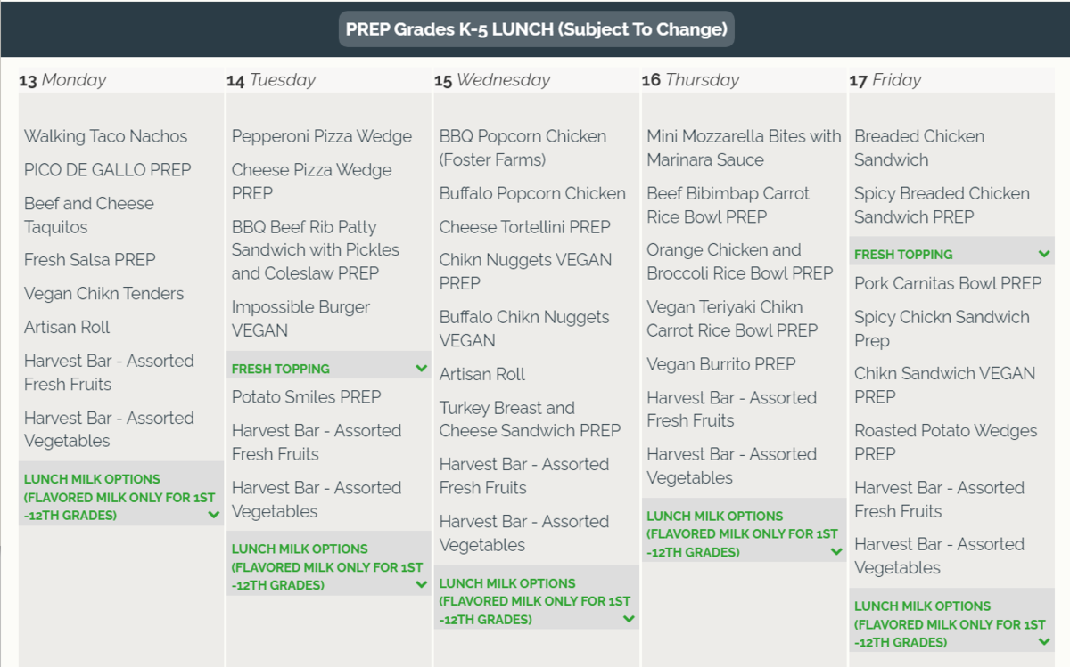Screen dimensions: 1070x667
Task: Select the 13 Monday day header
Action: 62,80
